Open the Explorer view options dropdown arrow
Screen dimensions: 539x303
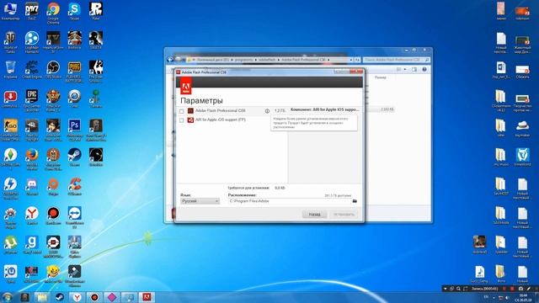[x=405, y=69]
